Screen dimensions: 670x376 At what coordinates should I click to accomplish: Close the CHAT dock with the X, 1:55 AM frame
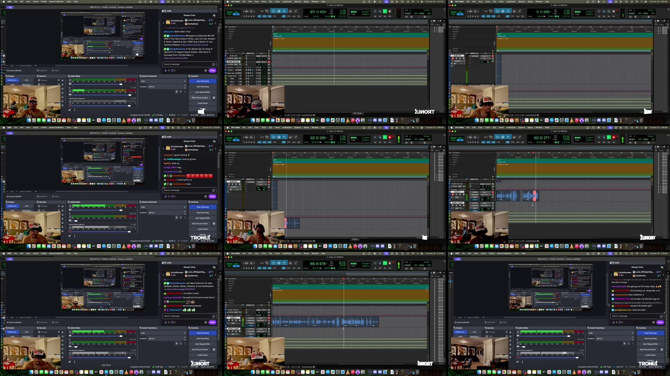(163, 11)
